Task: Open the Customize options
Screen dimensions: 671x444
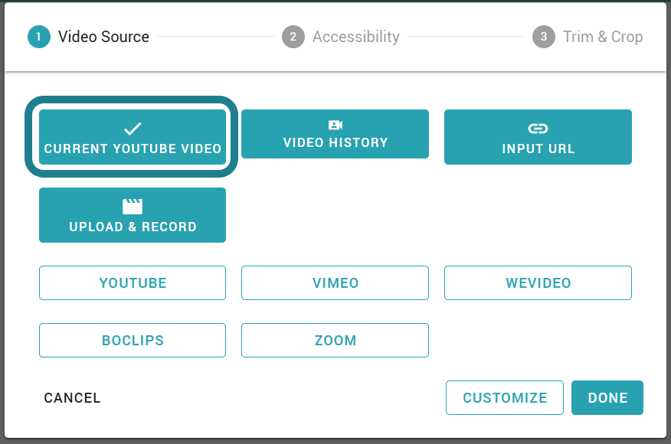Action: 505,398
